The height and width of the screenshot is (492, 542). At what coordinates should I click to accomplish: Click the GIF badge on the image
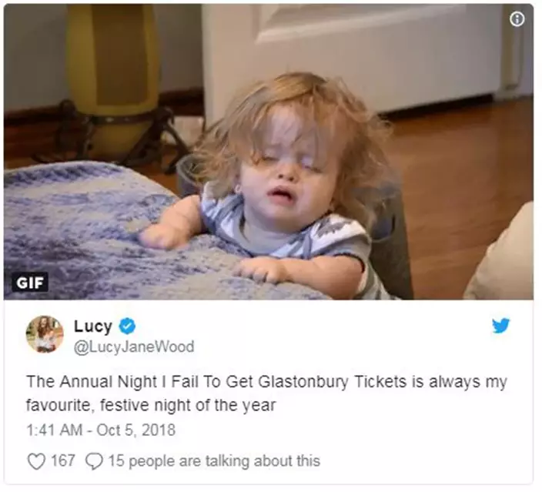tap(30, 282)
